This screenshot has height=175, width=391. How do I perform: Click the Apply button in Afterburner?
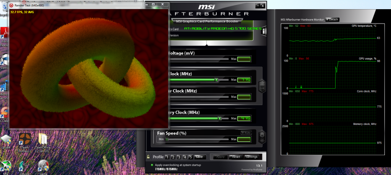(221, 157)
